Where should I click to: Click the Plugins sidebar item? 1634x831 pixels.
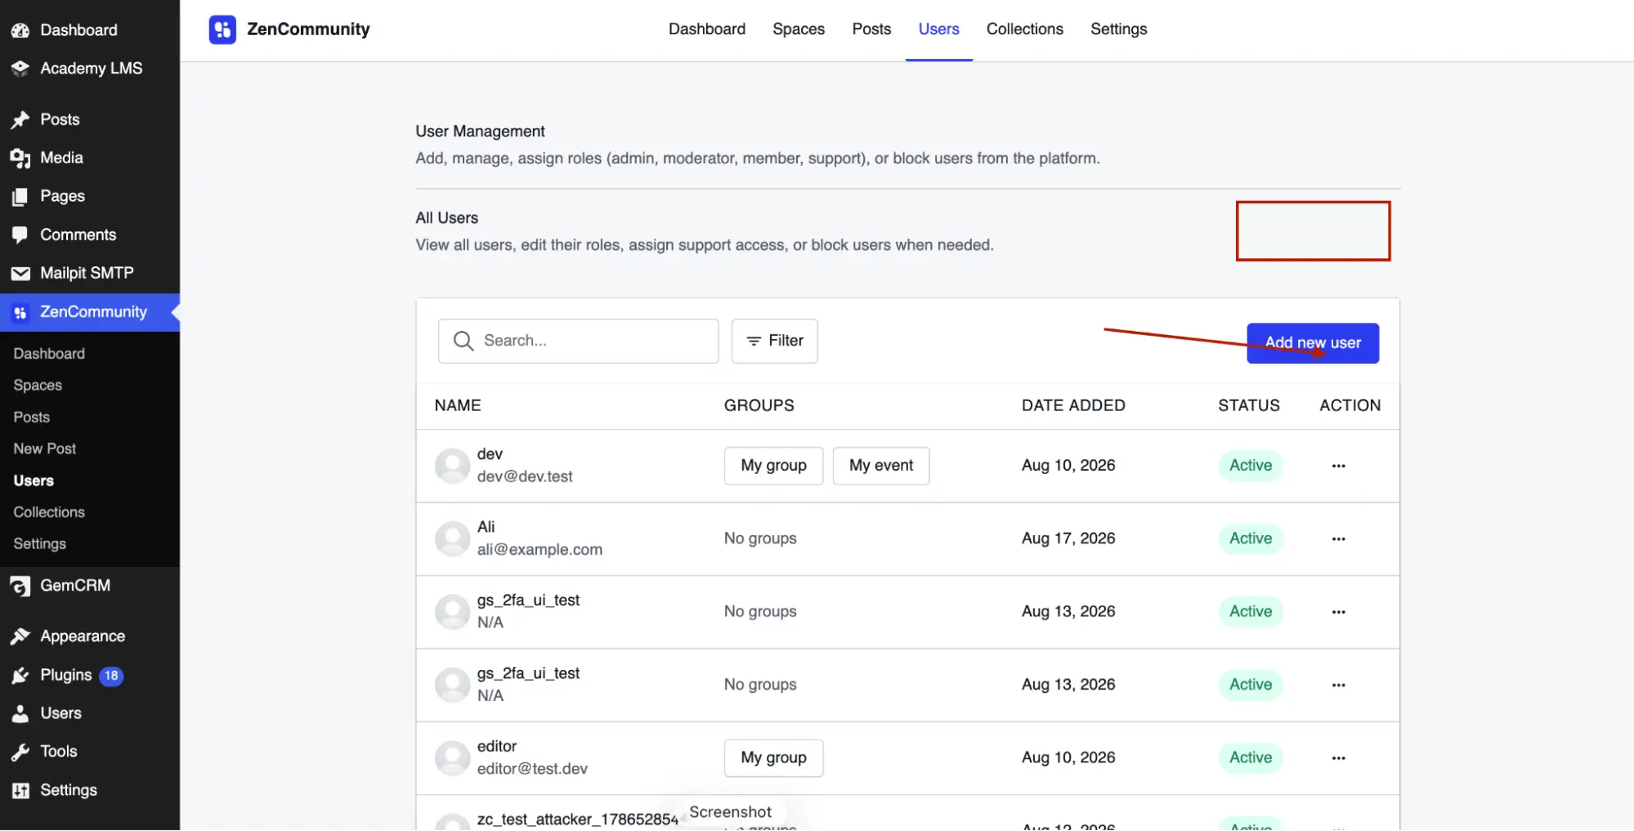coord(66,675)
